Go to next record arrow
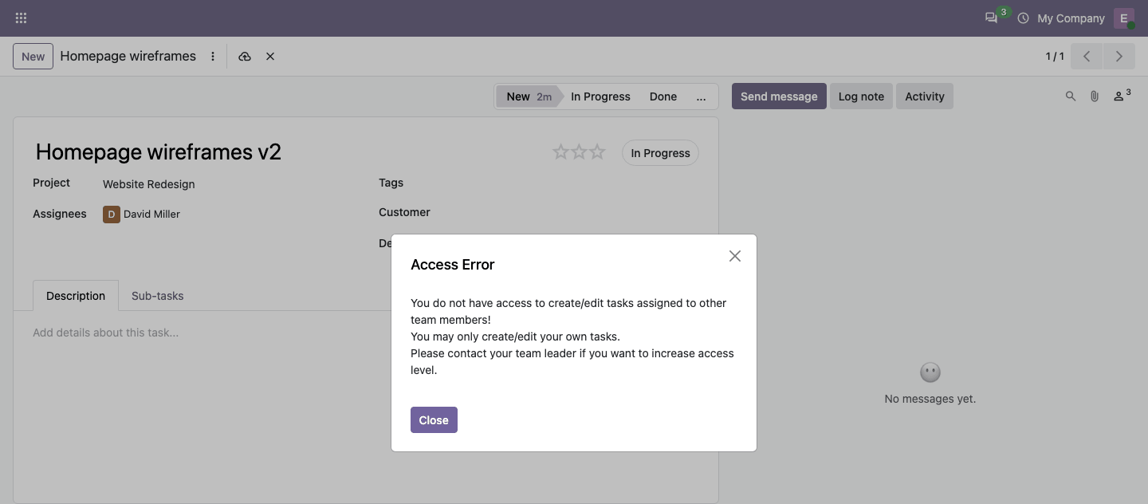Screen dimensions: 1148x504 click(x=1119, y=57)
